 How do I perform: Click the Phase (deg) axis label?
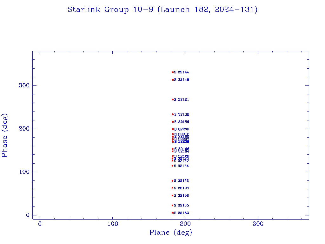(x=5, y=135)
